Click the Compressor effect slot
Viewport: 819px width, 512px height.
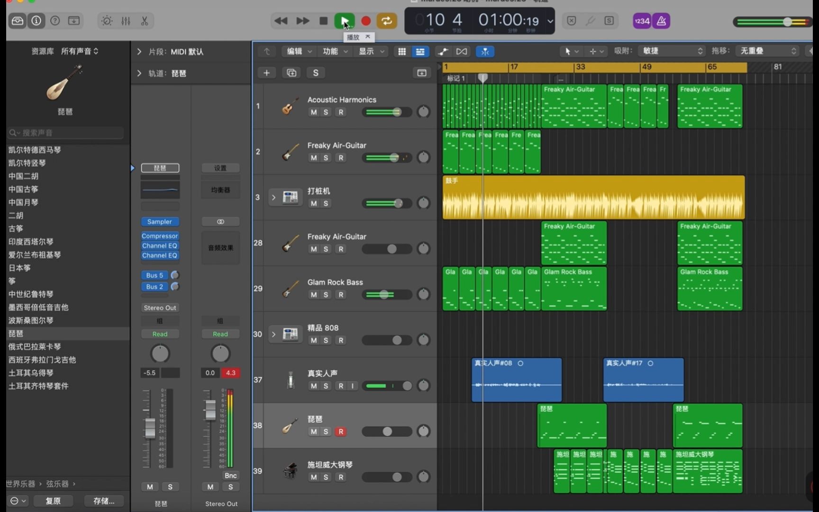tap(160, 236)
